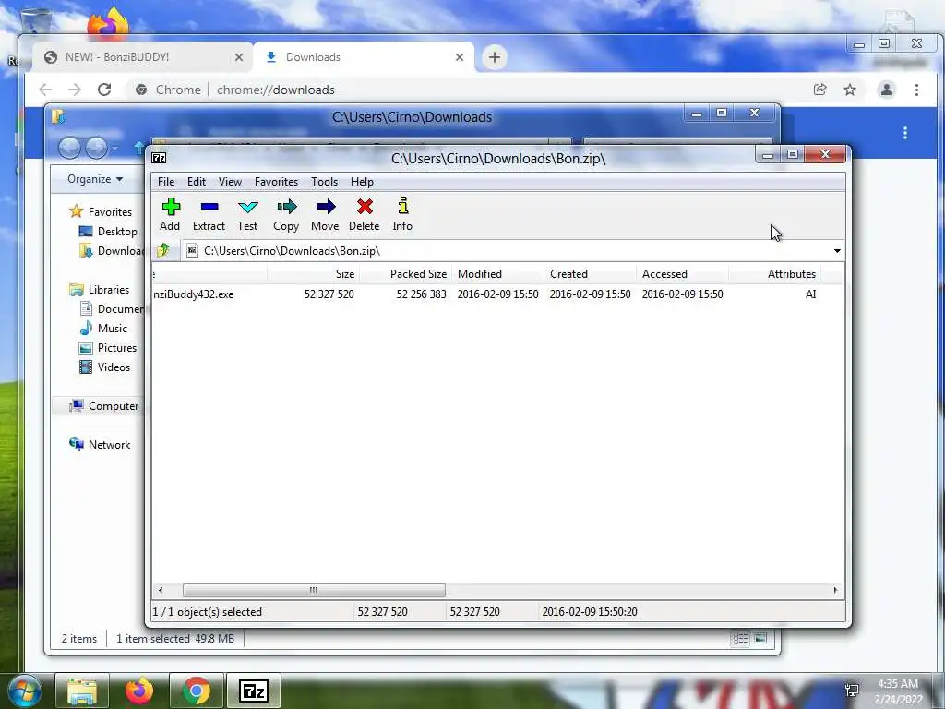The height and width of the screenshot is (709, 945).
Task: Select Documents library in Explorer sidebar
Action: (112, 308)
